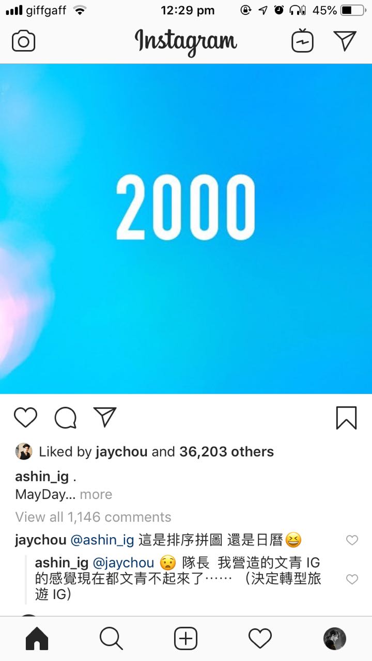The image size is (372, 661).
Task: Share post via paper plane under image
Action: (105, 417)
